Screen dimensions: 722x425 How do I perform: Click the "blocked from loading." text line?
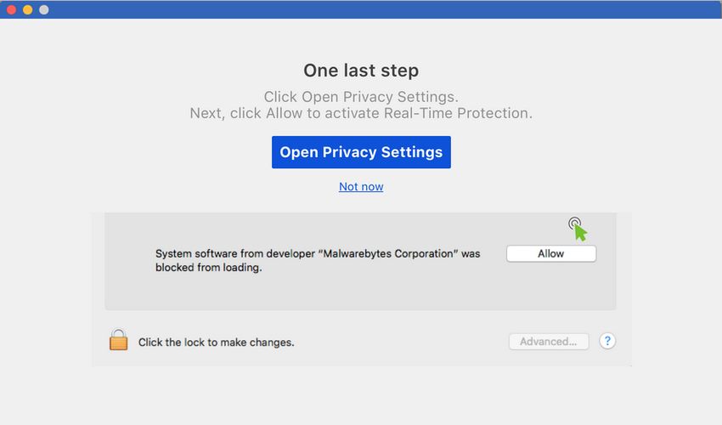click(209, 268)
